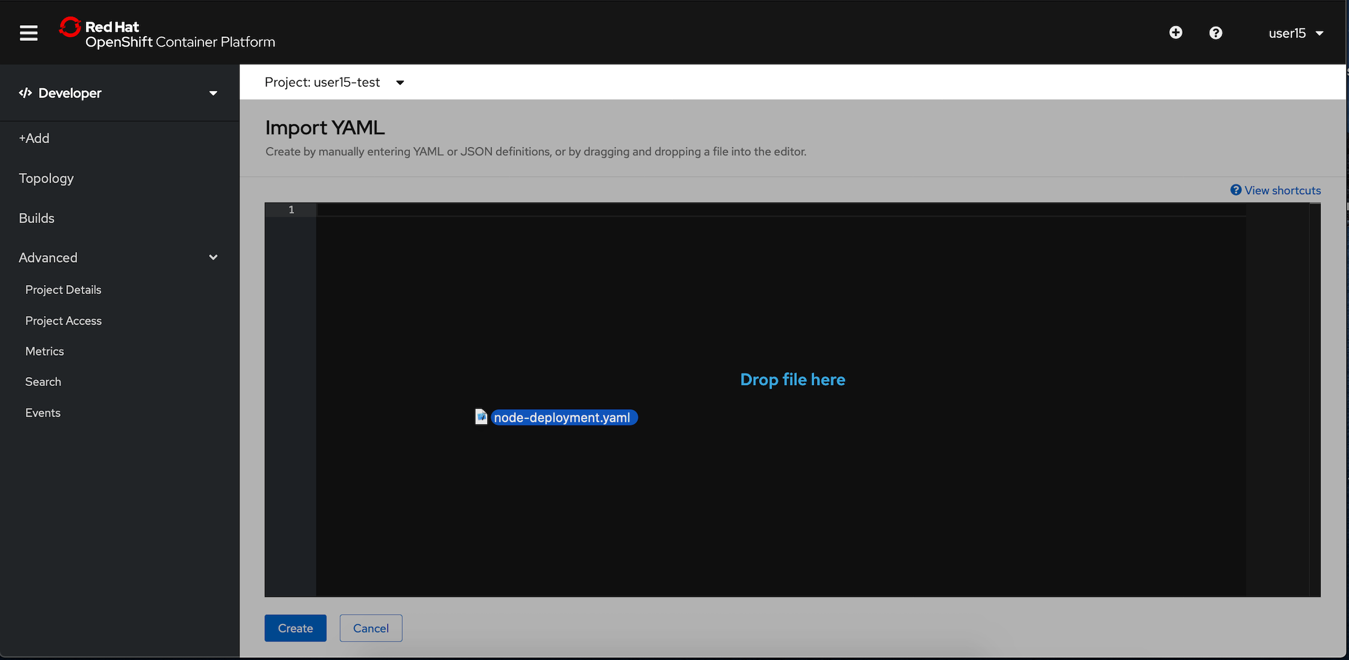
Task: Click the Developer perspective icon
Action: pyautogui.click(x=24, y=93)
